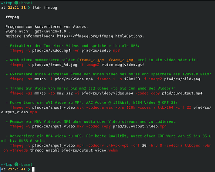Screen dimensions: 215x172
Task: Click the terminal cursor block at the prompt
Action: [x=34, y=169]
